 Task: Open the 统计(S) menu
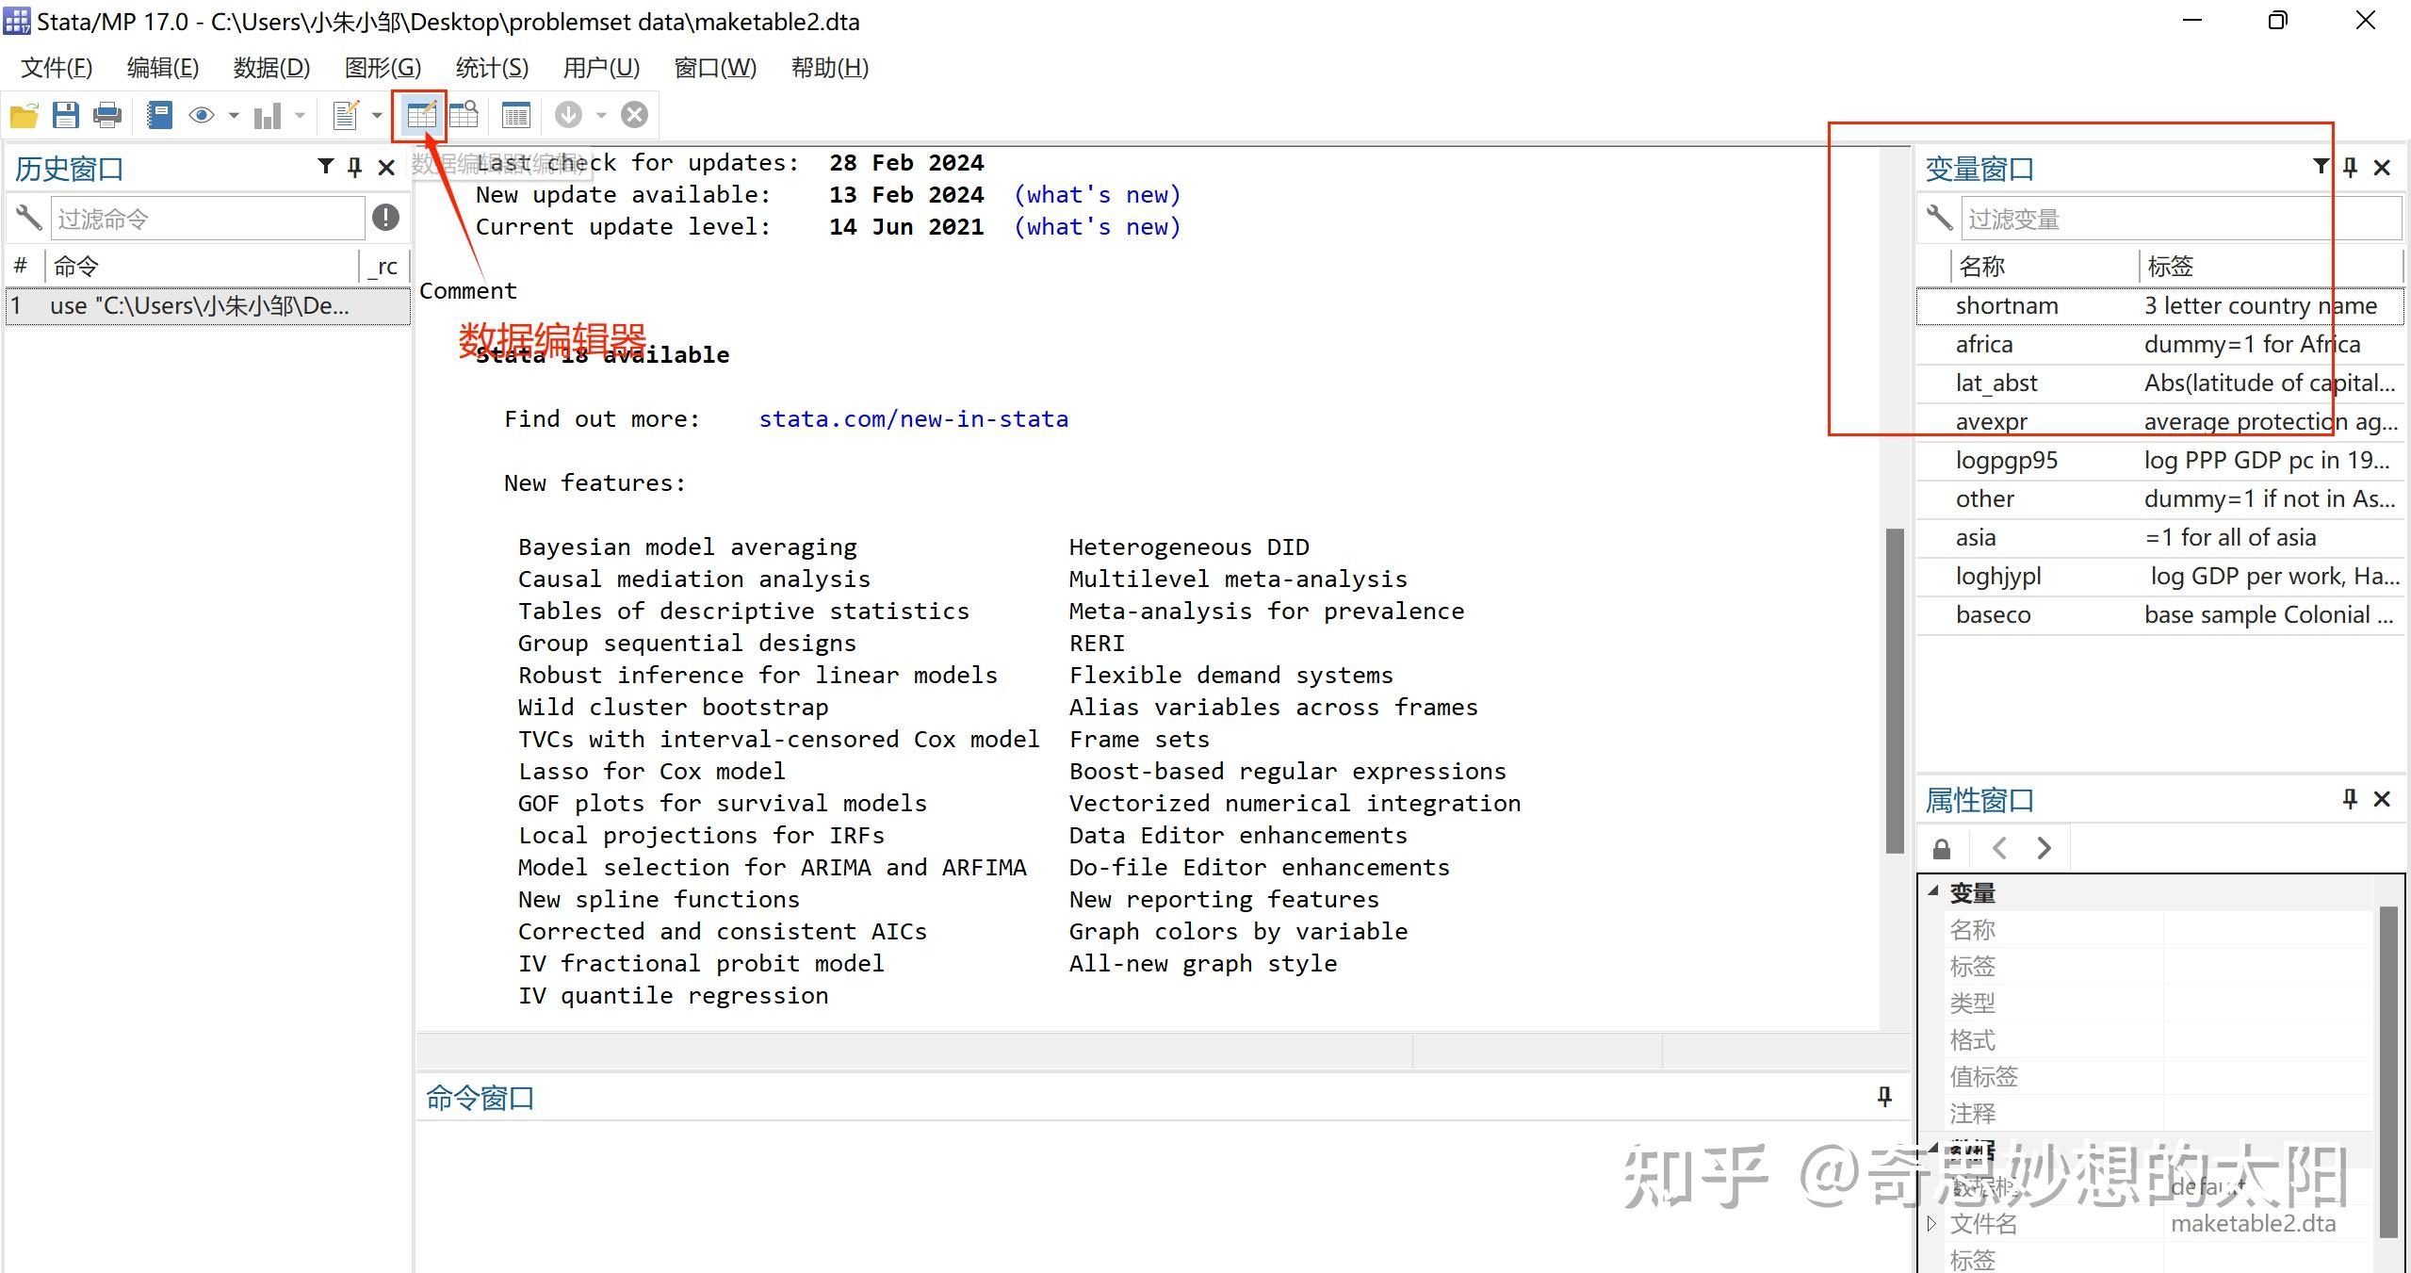492,68
